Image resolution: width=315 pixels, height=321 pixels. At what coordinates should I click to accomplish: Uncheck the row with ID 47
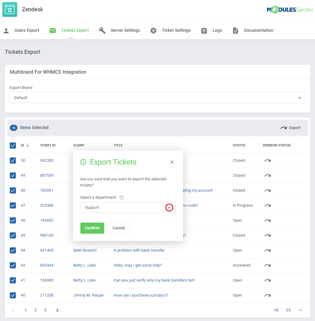click(x=13, y=205)
